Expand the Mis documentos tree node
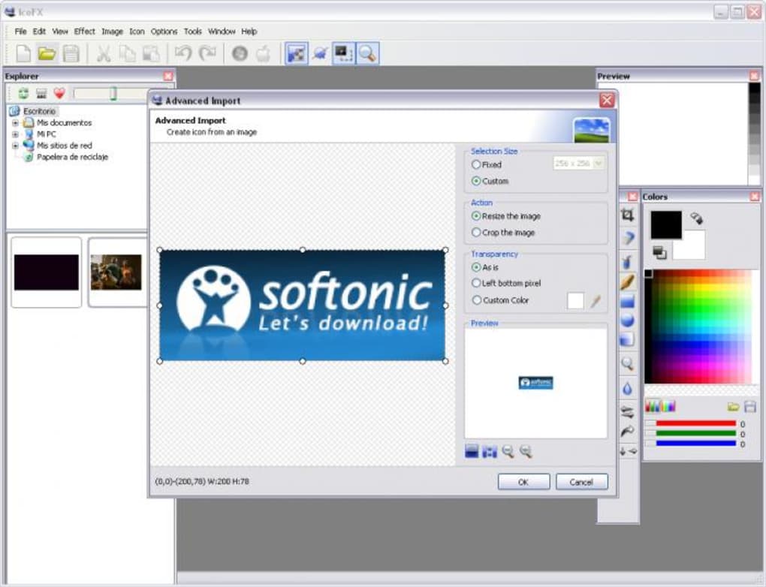The image size is (766, 587). pyautogui.click(x=15, y=122)
